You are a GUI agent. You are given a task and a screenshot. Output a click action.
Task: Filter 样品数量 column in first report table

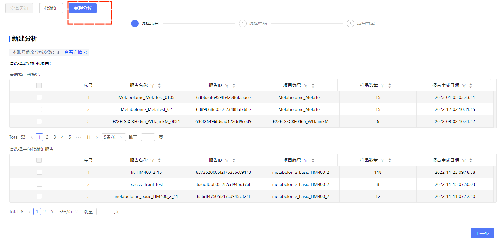[x=383, y=86]
